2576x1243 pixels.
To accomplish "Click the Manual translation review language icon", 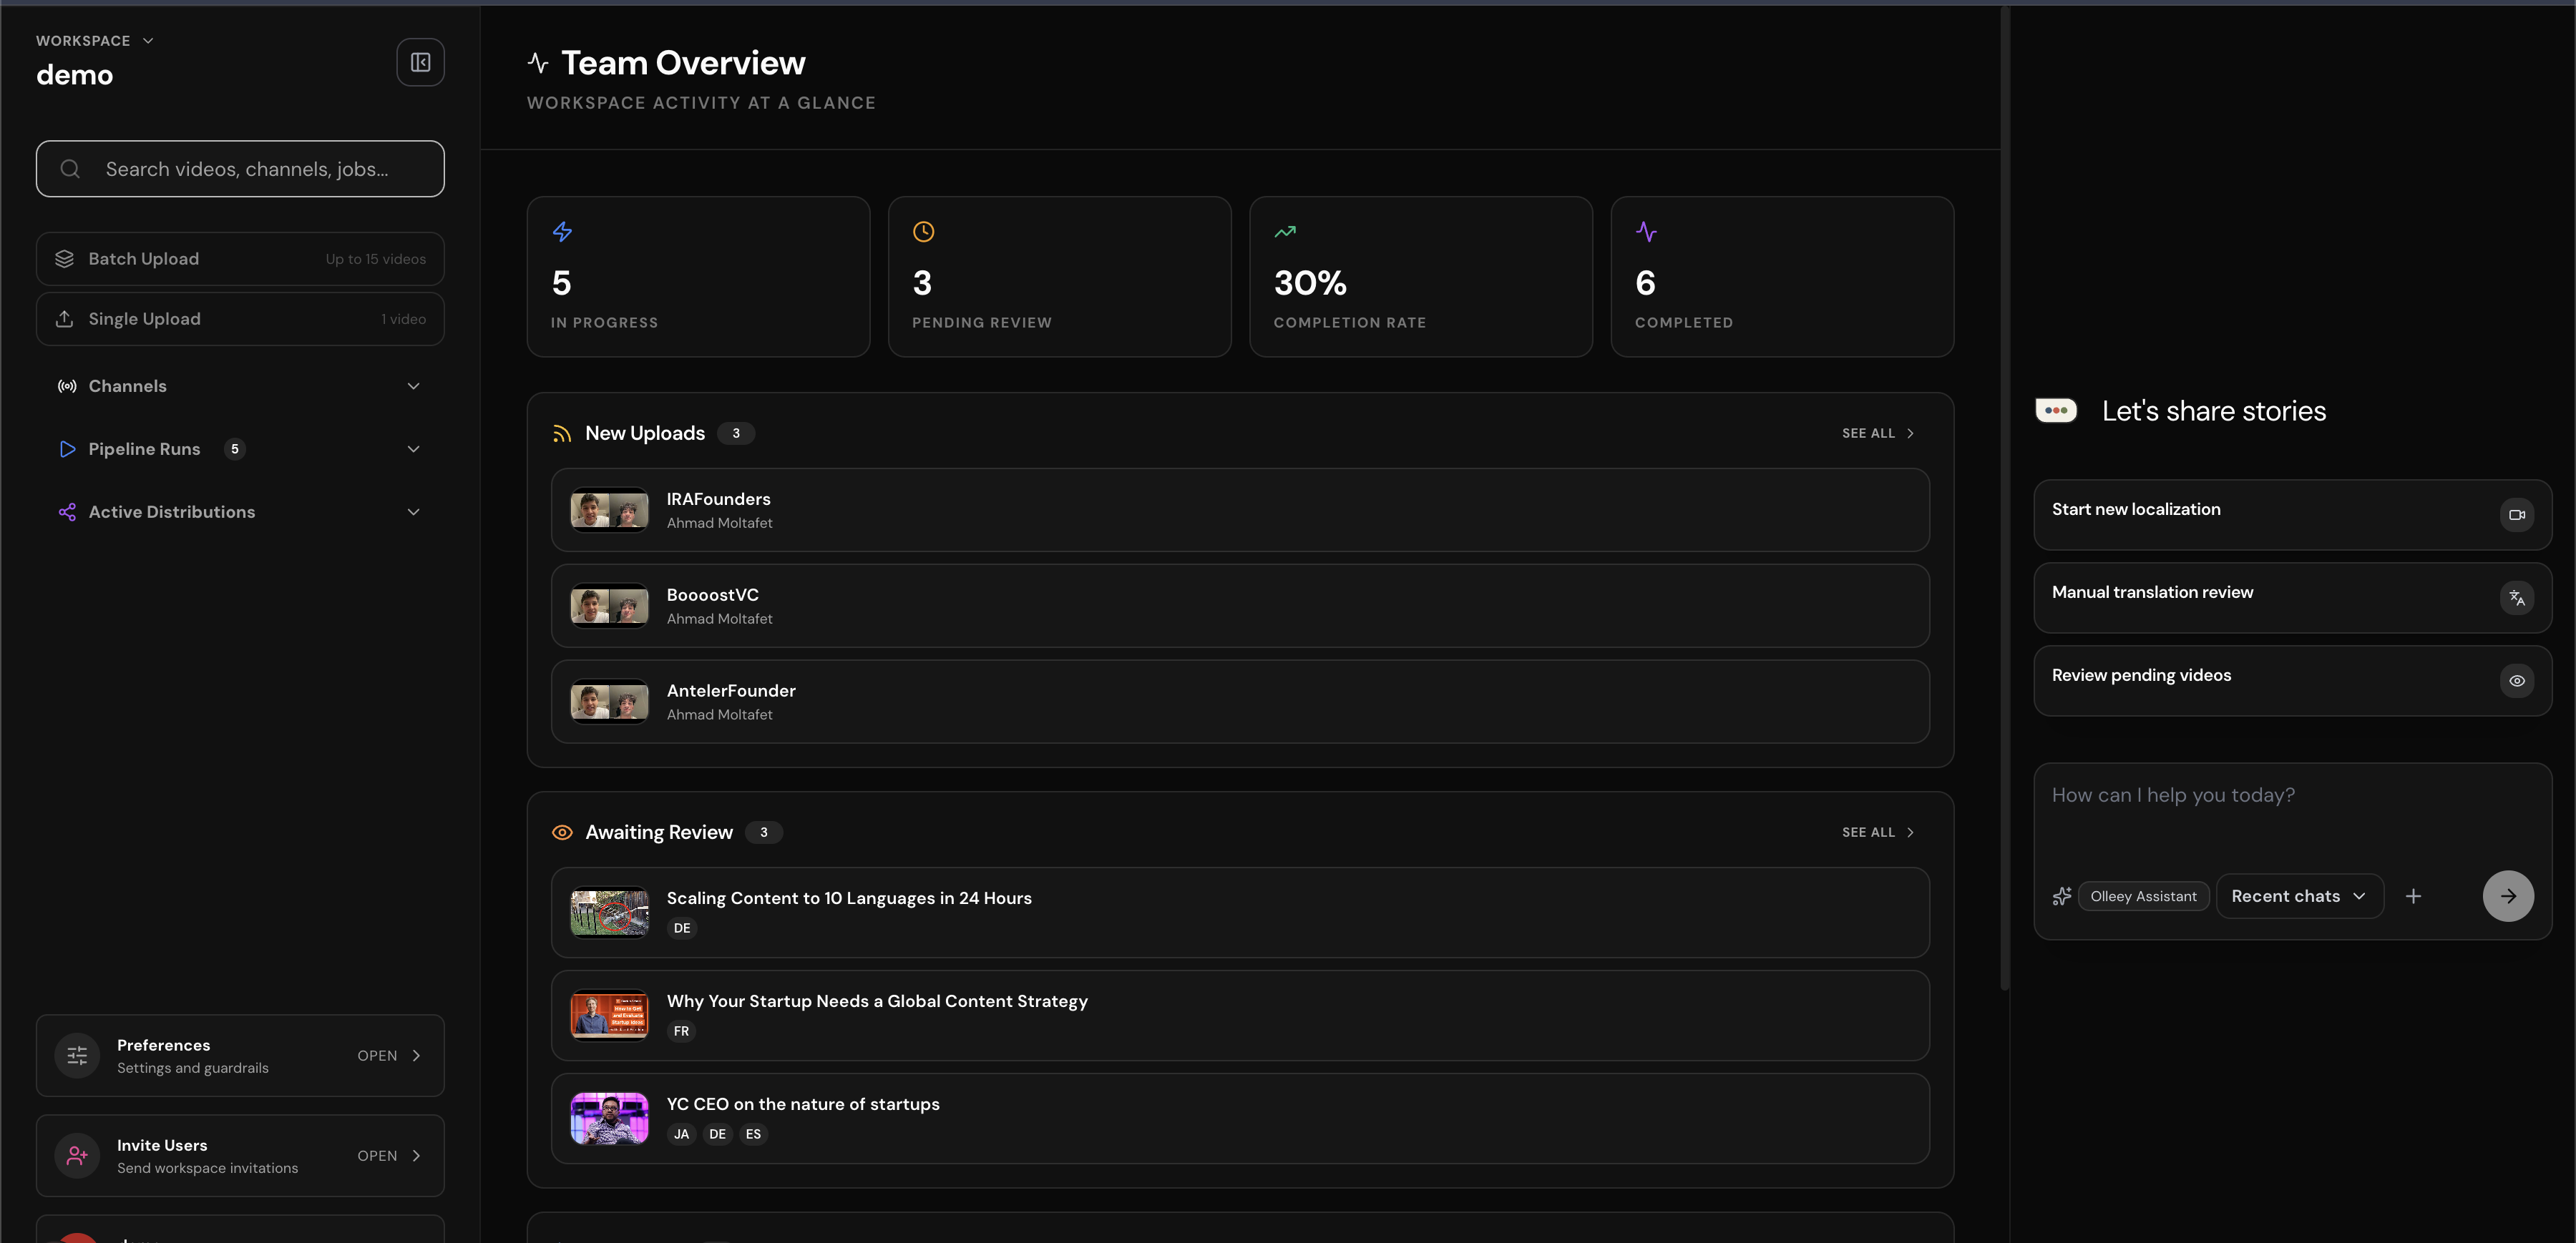I will tap(2518, 597).
